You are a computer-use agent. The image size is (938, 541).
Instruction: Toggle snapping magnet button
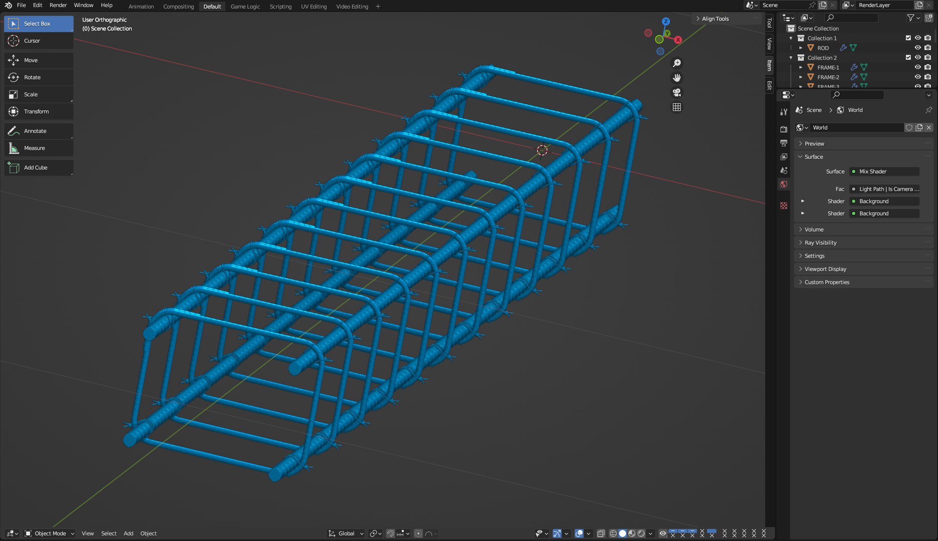click(x=390, y=533)
